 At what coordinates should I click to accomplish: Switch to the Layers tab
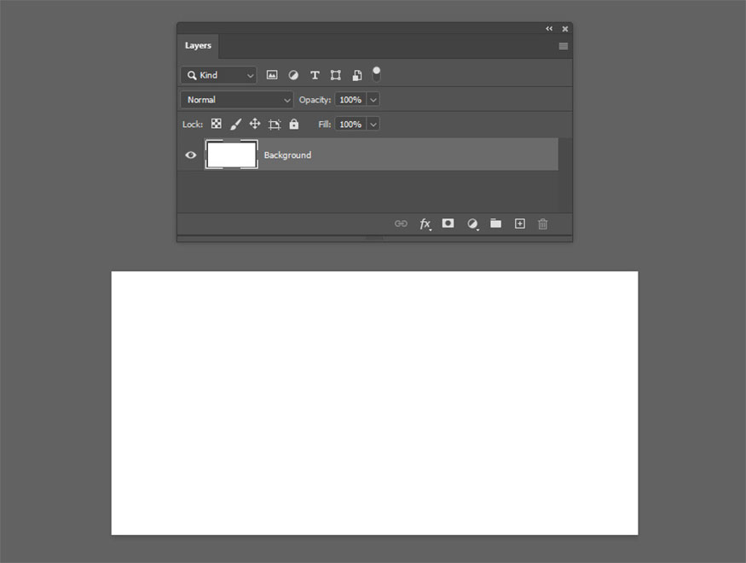tap(198, 46)
